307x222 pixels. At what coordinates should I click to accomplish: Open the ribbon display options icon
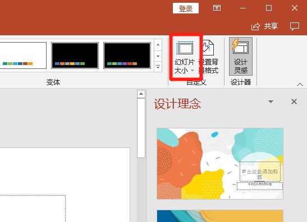pyautogui.click(x=217, y=8)
